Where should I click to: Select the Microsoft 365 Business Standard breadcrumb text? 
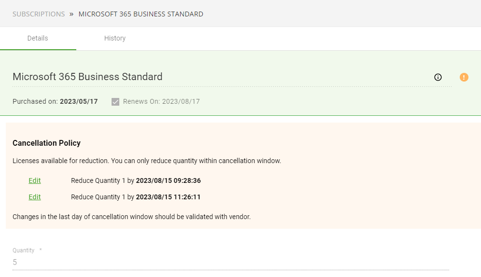141,14
